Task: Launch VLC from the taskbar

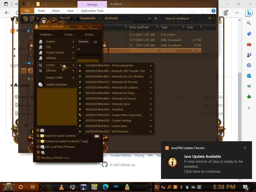Action: (x=61, y=187)
